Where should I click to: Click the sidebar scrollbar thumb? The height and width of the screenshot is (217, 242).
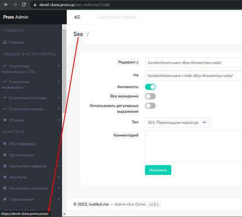tap(64, 71)
